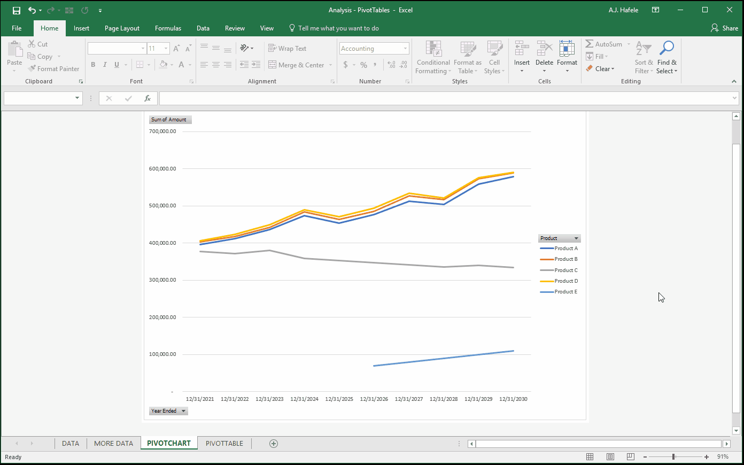The height and width of the screenshot is (465, 744).
Task: Click the Save icon in quick access toolbar
Action: pyautogui.click(x=17, y=10)
